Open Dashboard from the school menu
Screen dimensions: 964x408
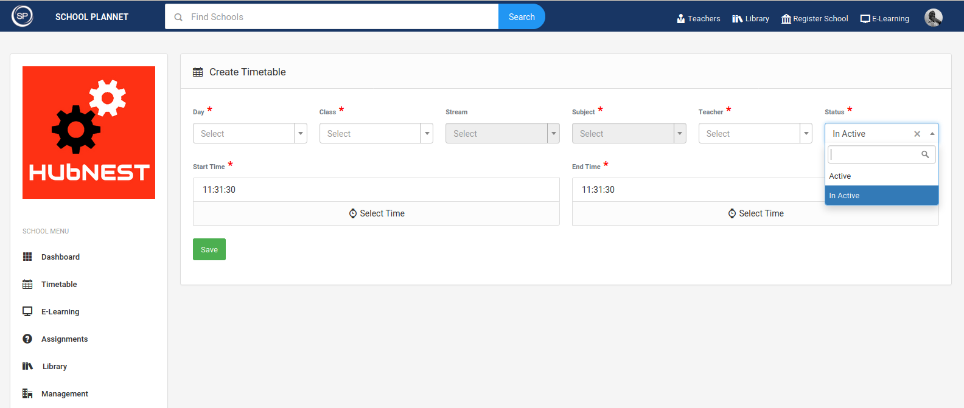[x=60, y=257]
